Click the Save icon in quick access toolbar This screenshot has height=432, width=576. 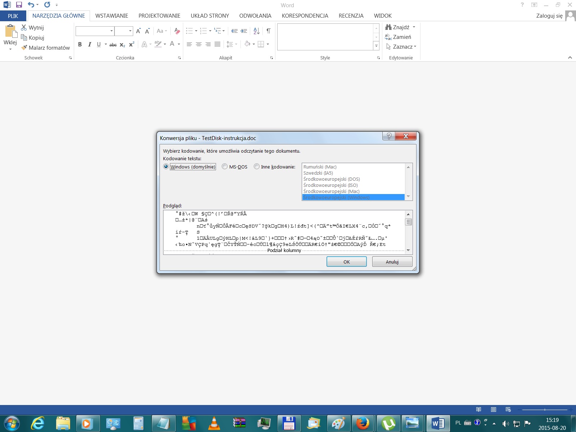pos(19,5)
